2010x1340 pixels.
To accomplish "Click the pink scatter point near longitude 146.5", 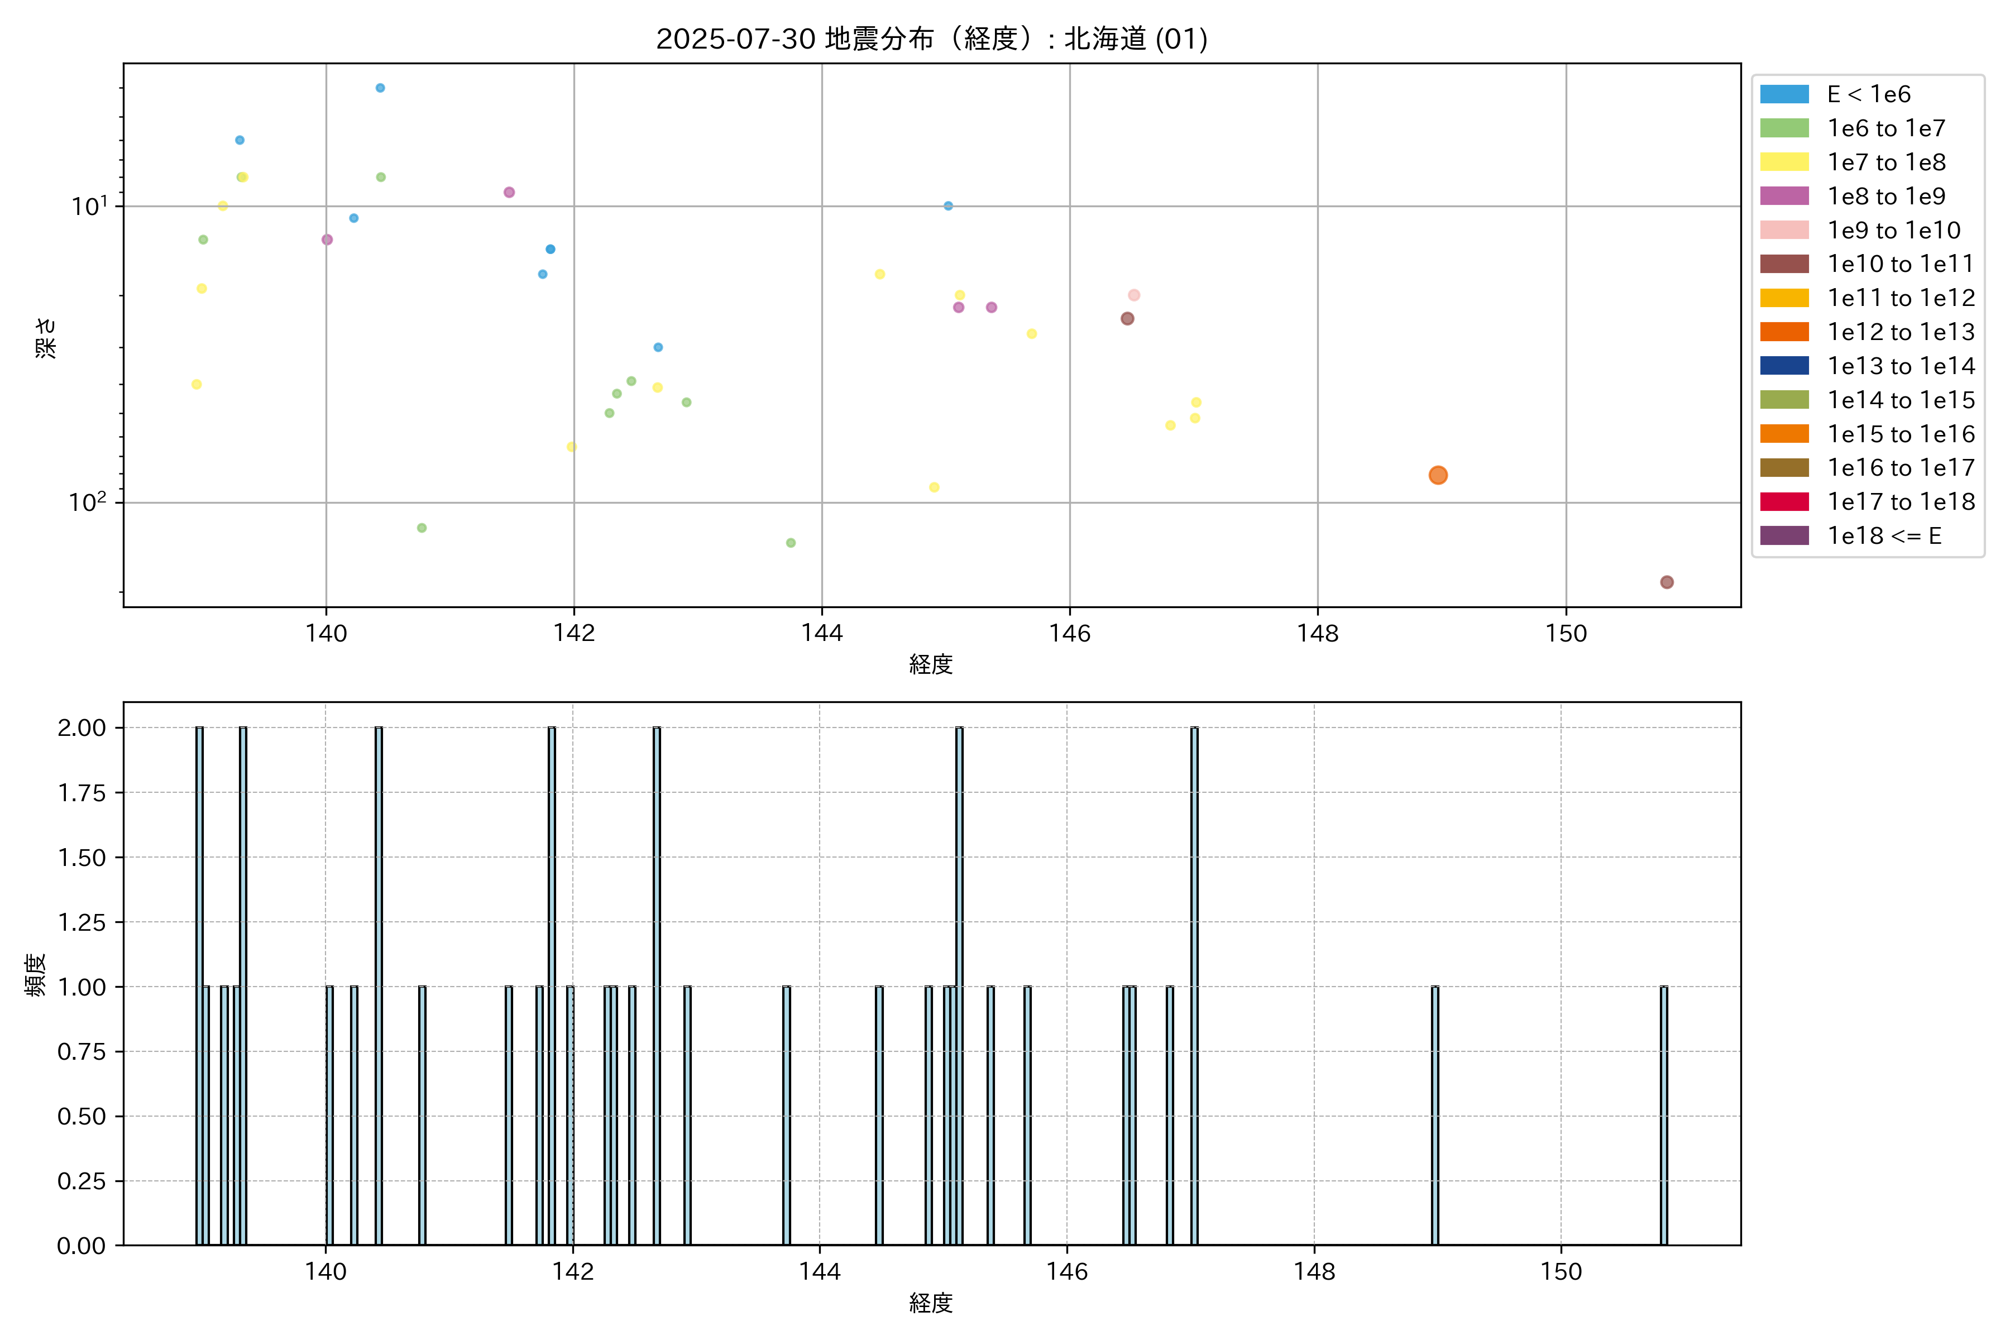I will [1134, 295].
